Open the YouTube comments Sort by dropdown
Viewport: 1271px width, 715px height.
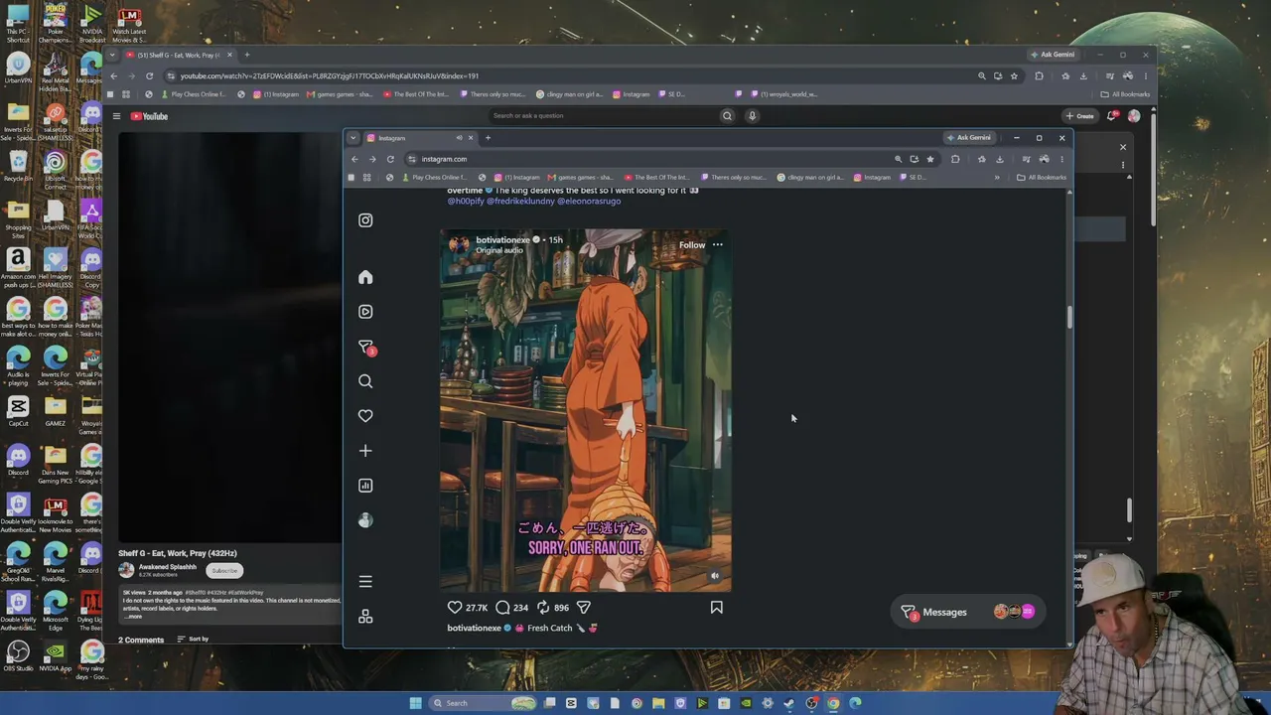[x=195, y=639]
